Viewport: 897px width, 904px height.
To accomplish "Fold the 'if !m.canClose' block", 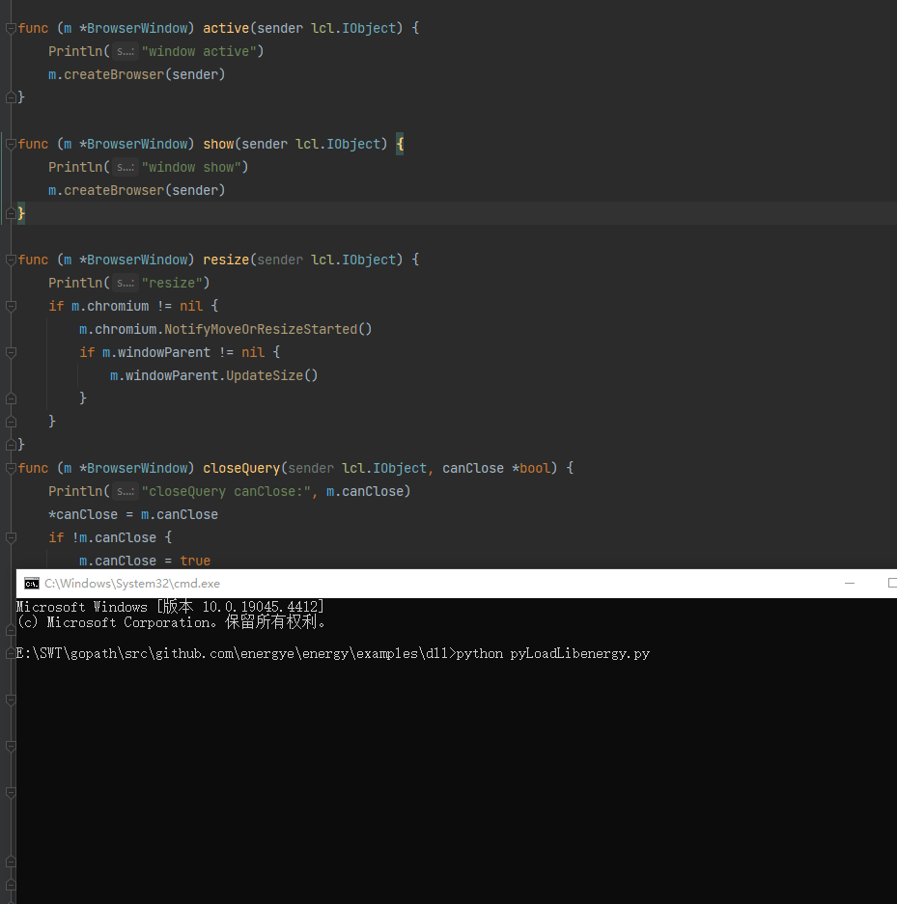I will 11,538.
